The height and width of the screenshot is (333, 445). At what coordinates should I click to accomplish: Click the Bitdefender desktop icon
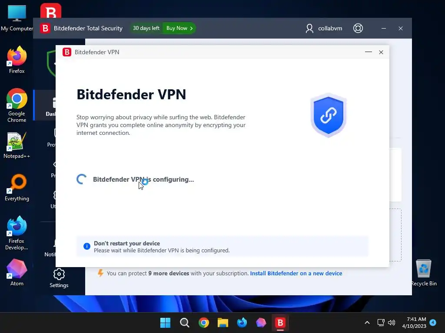[50, 11]
